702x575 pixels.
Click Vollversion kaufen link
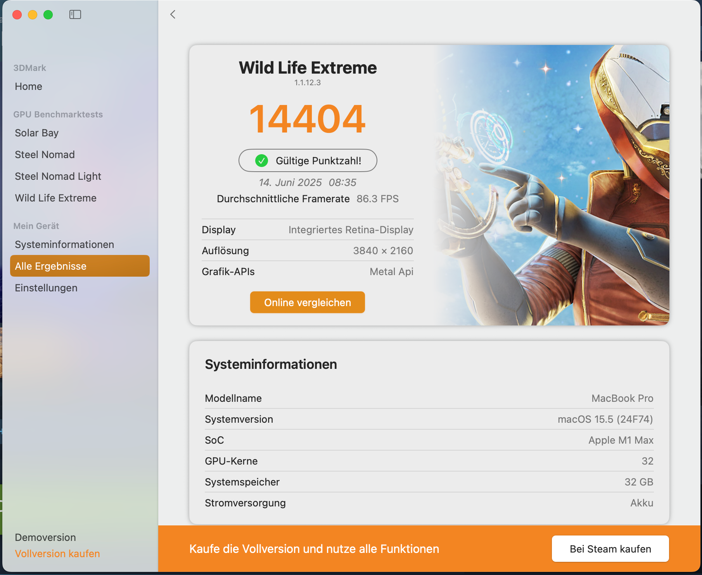tap(57, 554)
